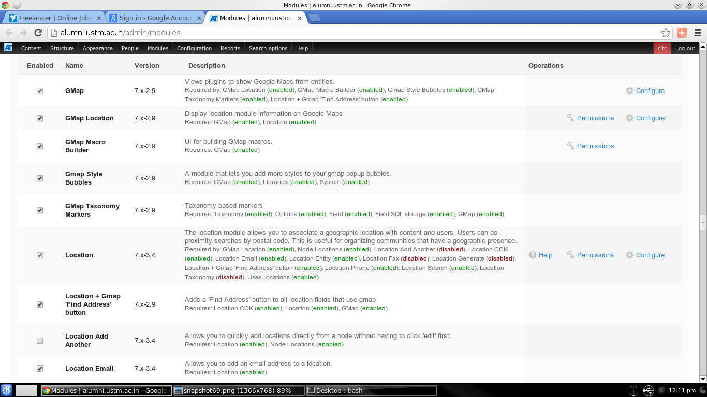The image size is (707, 397).
Task: Uncheck the GMap Location module
Action: pos(40,118)
